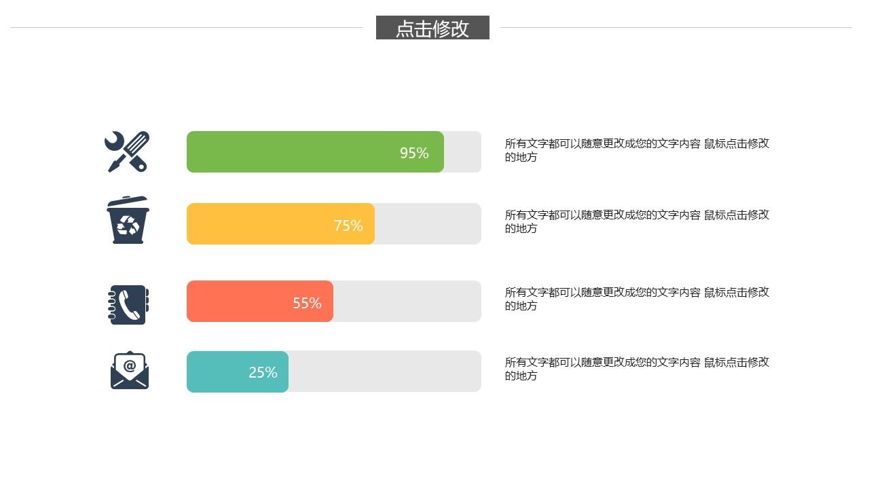The height and width of the screenshot is (489, 869).
Task: Select the horizontal line right of the title
Action: click(x=676, y=28)
